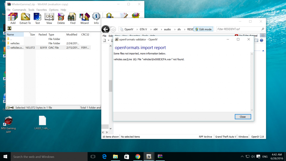Open OpenIV help question mark icon
Screen dimensions: 286x161
pos(262,40)
